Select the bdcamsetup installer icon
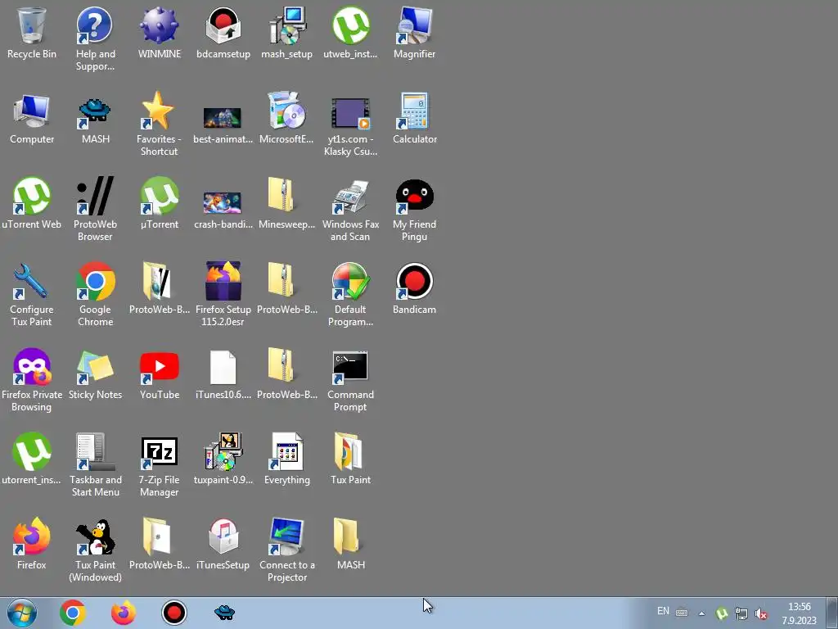Screen dimensions: 838x629 [223, 25]
